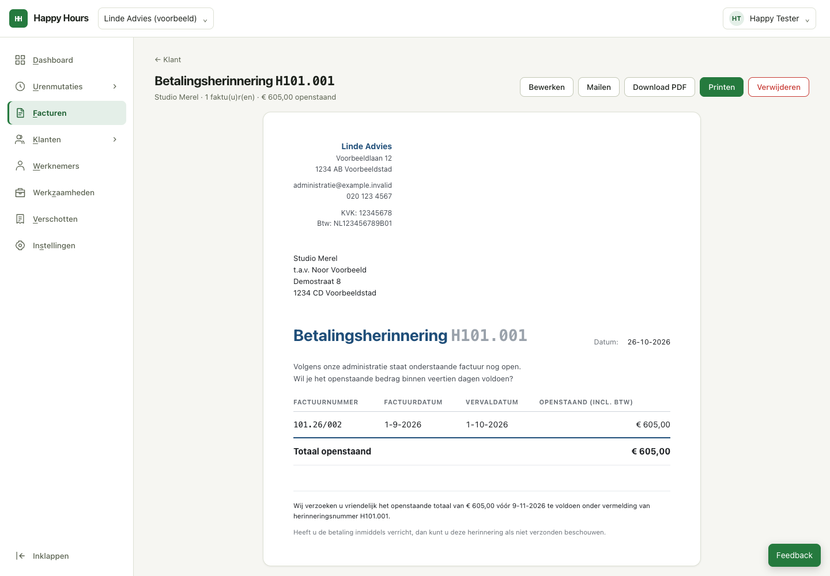The image size is (830, 576).
Task: Open Instellingen in the sidebar
Action: [67, 245]
